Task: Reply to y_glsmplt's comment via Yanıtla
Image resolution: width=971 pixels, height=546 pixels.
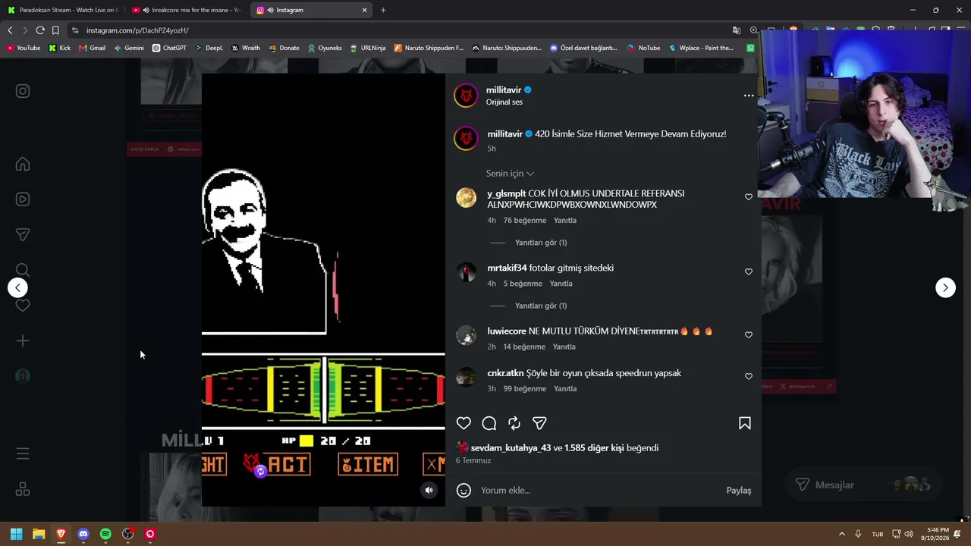Action: pyautogui.click(x=565, y=221)
